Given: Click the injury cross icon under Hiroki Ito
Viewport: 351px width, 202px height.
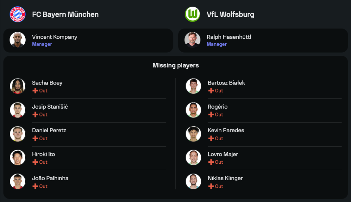Looking at the screenshot, I should pos(35,162).
